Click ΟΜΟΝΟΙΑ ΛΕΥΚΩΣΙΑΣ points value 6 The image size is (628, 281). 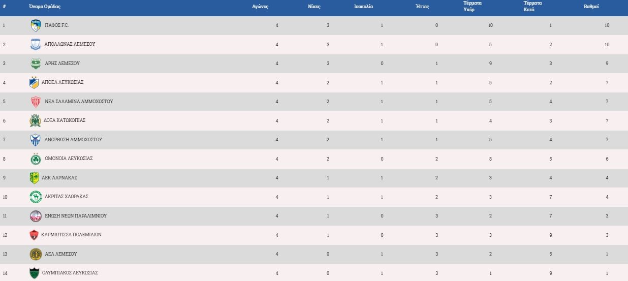tap(607, 158)
